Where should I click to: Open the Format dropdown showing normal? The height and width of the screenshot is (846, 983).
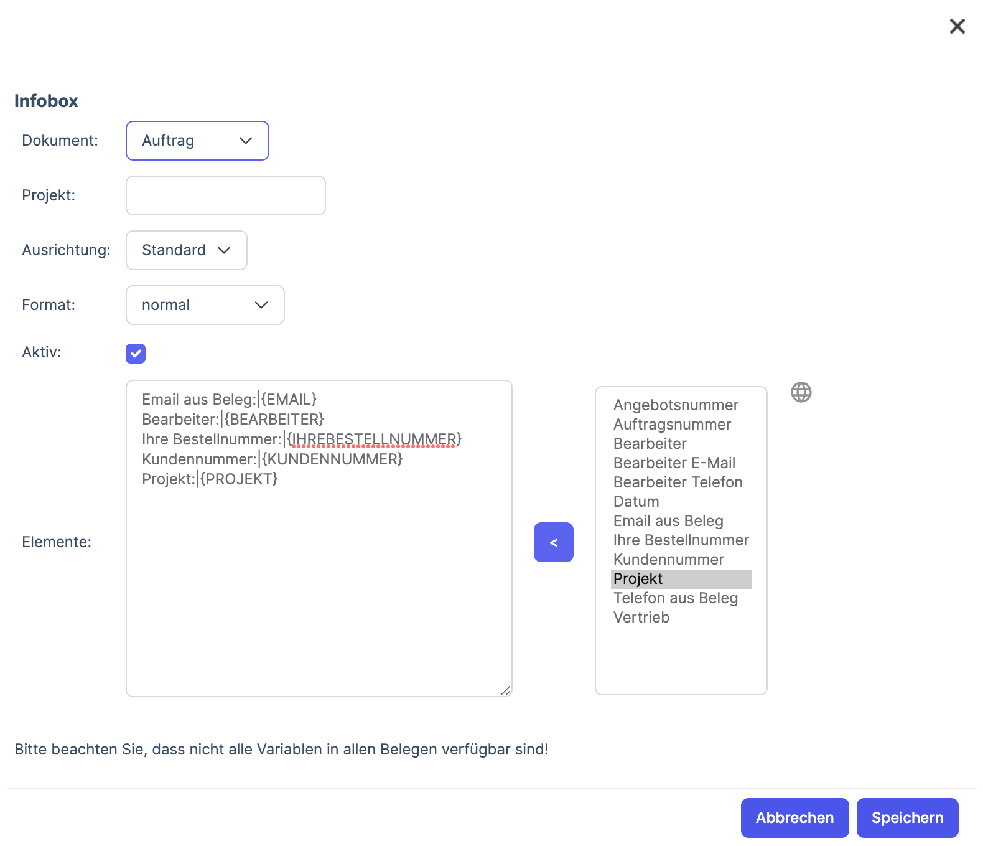pos(205,305)
